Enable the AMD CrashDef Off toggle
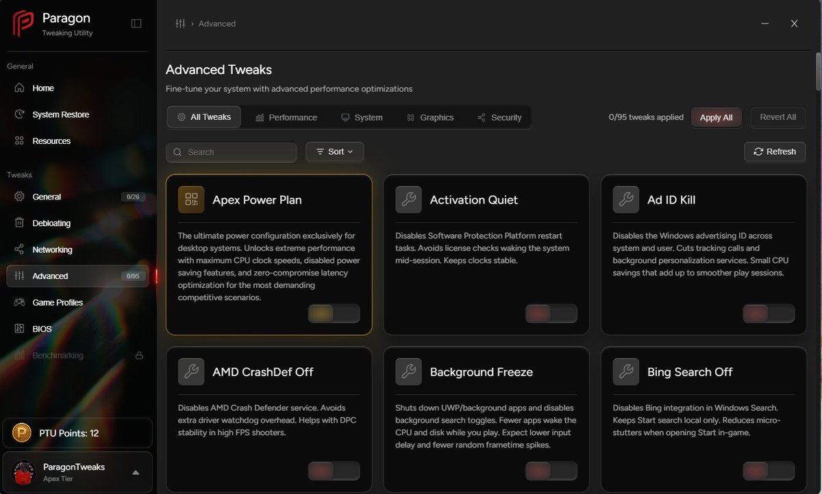 [334, 471]
